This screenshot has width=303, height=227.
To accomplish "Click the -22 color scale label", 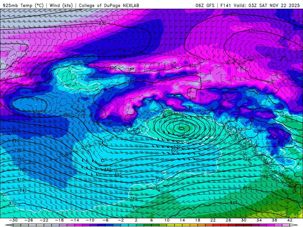I will pyautogui.click(x=44, y=220).
